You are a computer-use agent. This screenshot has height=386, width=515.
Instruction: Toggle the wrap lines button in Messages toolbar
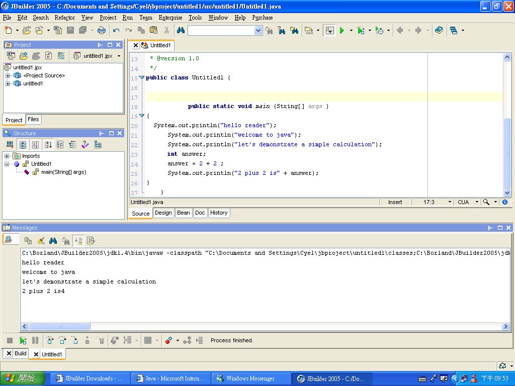pos(91,241)
